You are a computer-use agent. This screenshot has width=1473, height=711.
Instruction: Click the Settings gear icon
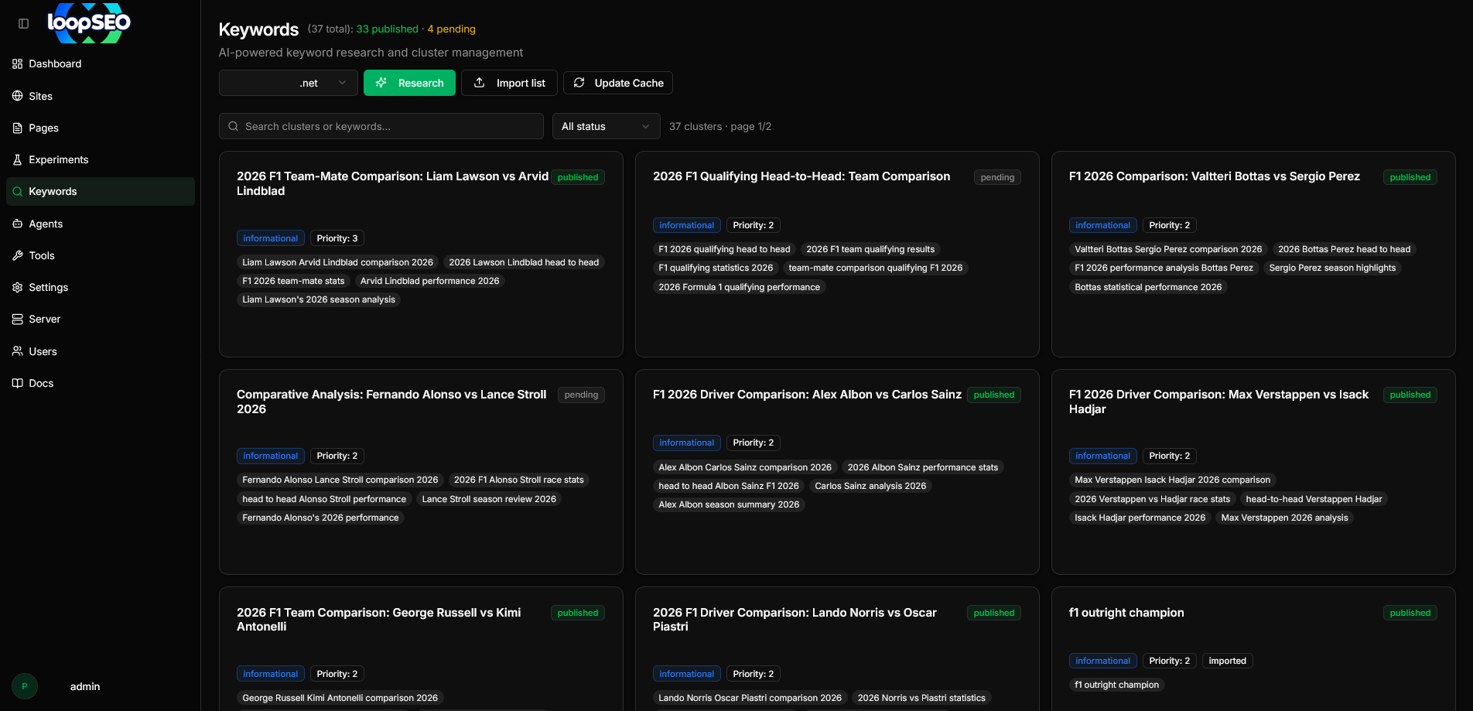(18, 287)
